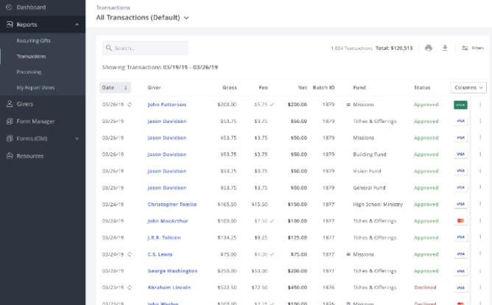The image size is (492, 305).
Task: Collapse the Reports sidebar section
Action: [x=77, y=24]
